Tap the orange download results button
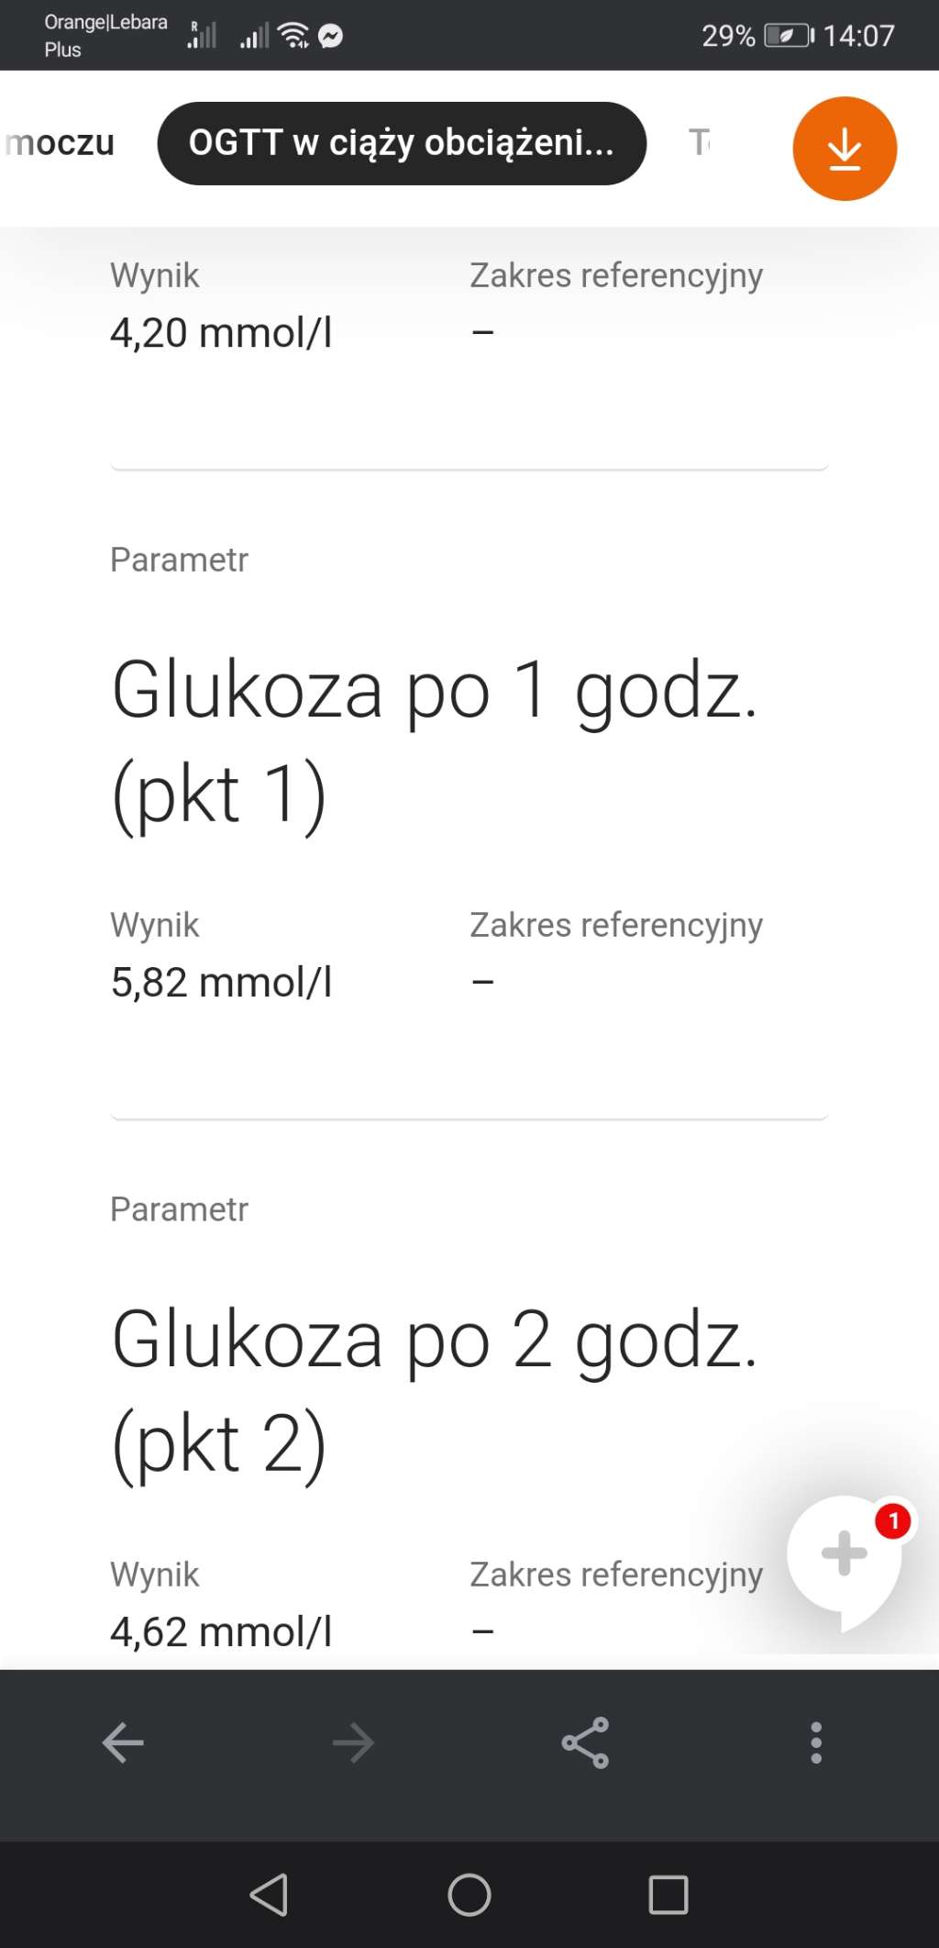Screen dimensions: 939x1948 click(x=844, y=149)
